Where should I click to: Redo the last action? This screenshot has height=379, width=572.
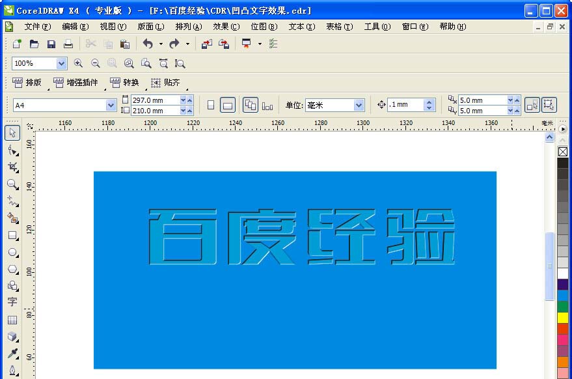click(x=174, y=44)
